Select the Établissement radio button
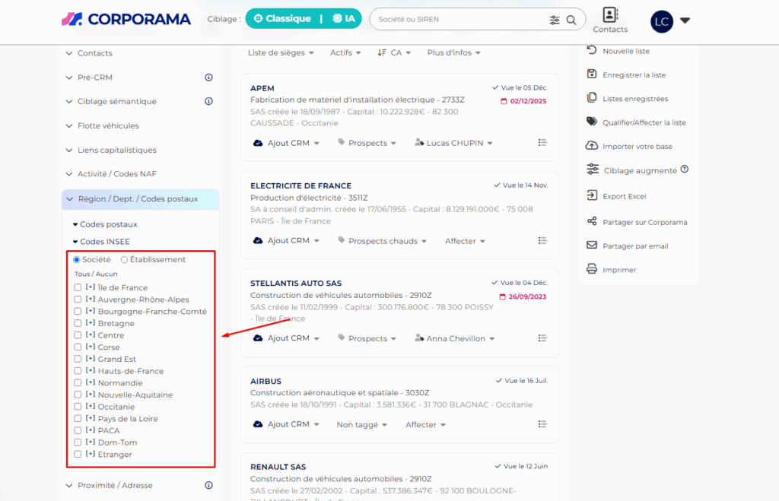 point(125,260)
